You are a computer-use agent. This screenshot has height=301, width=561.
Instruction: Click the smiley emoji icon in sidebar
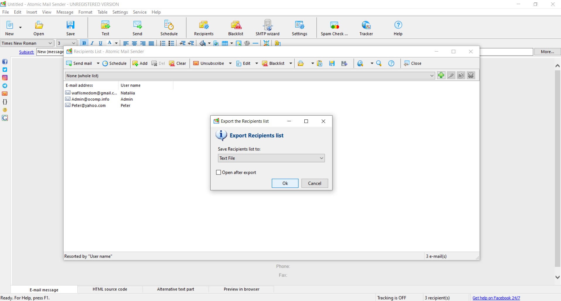coord(5,110)
